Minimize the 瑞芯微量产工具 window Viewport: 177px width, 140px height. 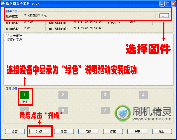[x=162, y=4]
